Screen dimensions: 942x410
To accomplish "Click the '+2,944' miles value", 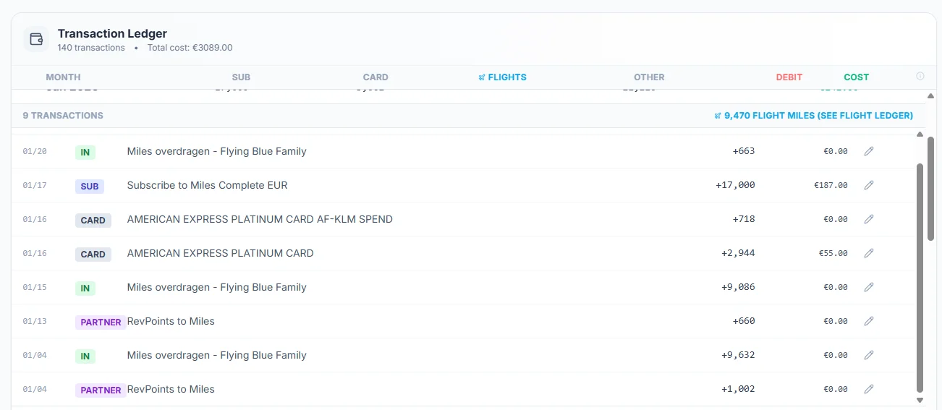I will click(x=738, y=253).
